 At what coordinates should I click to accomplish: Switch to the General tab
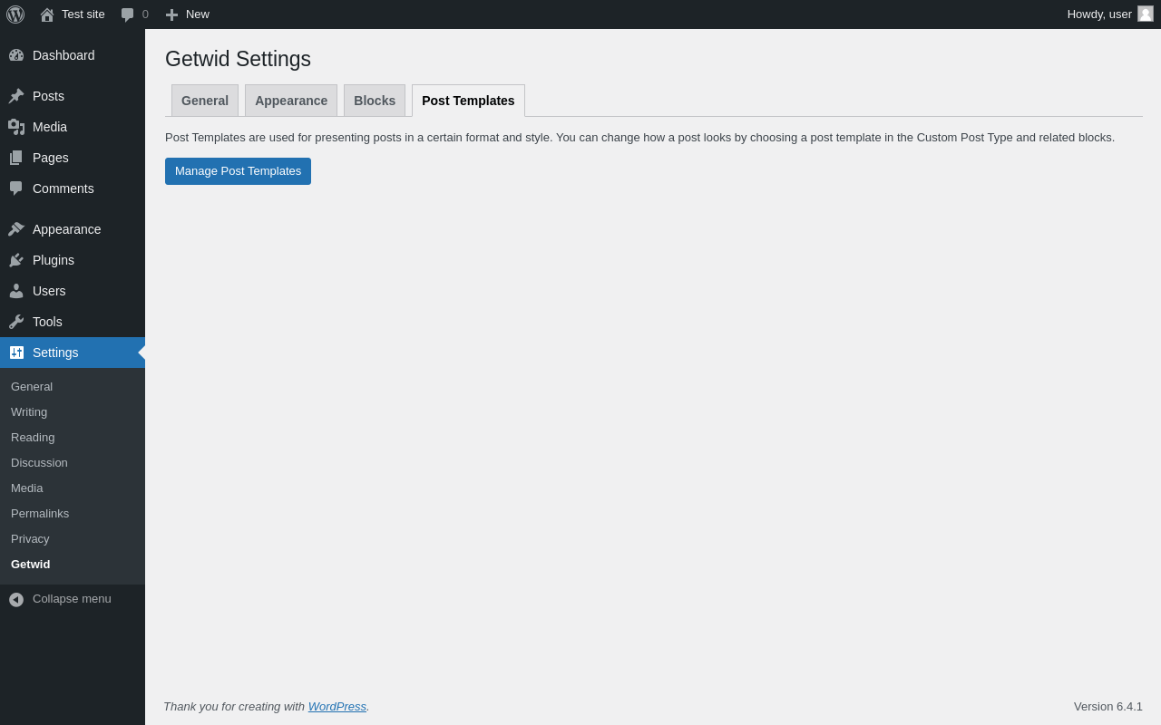(205, 101)
